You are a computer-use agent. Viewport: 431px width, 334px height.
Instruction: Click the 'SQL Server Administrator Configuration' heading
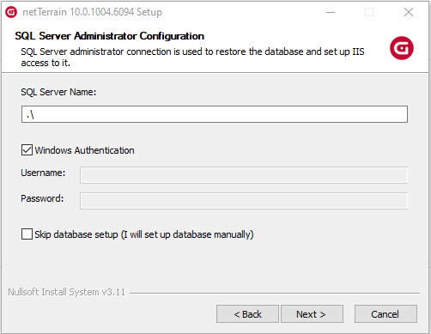pyautogui.click(x=110, y=36)
